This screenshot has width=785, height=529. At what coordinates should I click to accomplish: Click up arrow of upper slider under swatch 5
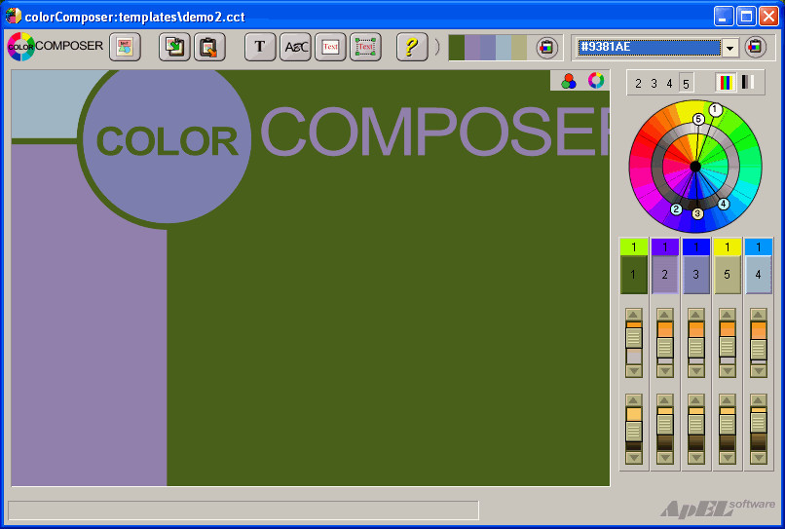(x=727, y=315)
